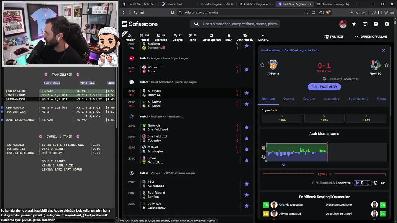Open the browser extensions puzzle icon
This screenshot has width=397, height=223.
pos(357,12)
